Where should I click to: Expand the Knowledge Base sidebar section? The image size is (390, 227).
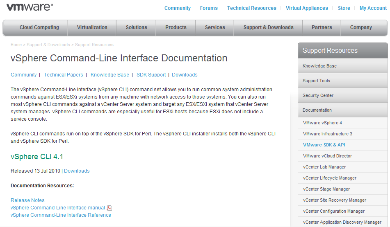pos(320,66)
